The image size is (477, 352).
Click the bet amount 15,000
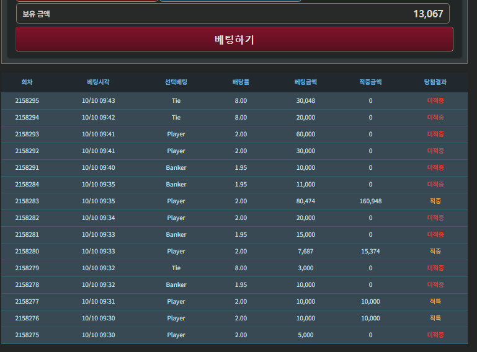pos(306,234)
